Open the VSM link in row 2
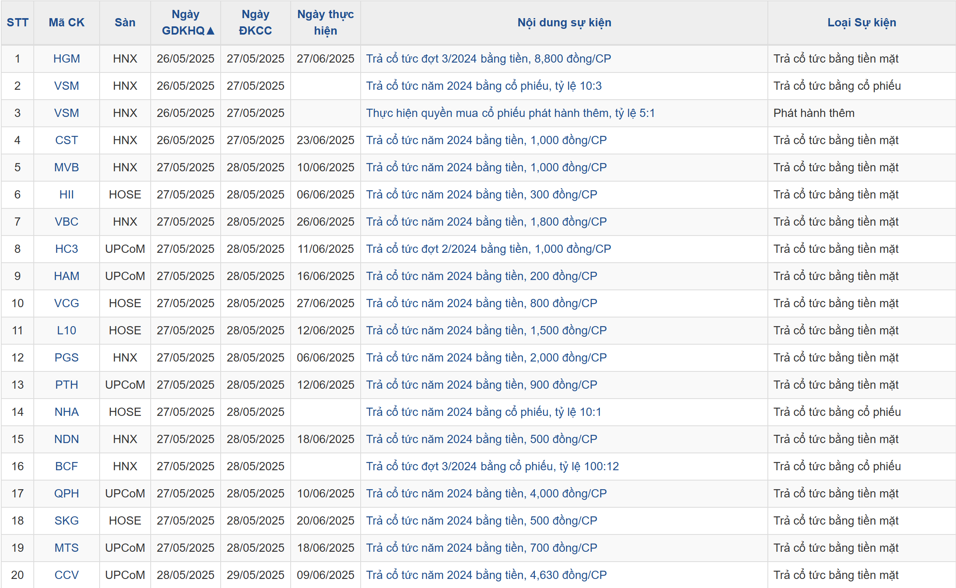This screenshot has height=588, width=956. click(67, 86)
